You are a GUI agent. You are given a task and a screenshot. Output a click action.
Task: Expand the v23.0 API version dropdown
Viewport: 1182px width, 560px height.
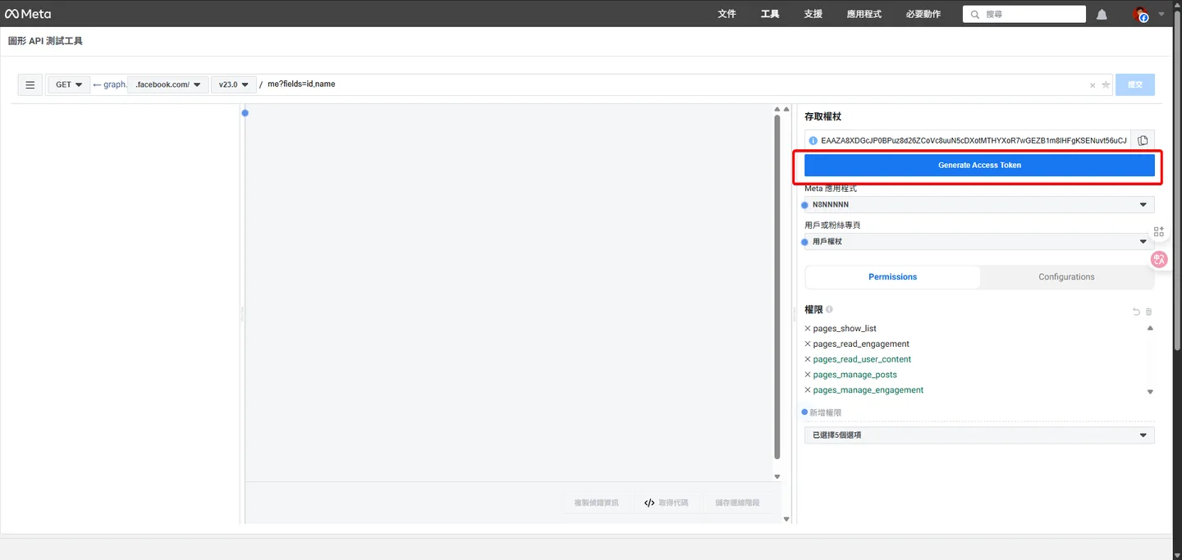coord(234,84)
